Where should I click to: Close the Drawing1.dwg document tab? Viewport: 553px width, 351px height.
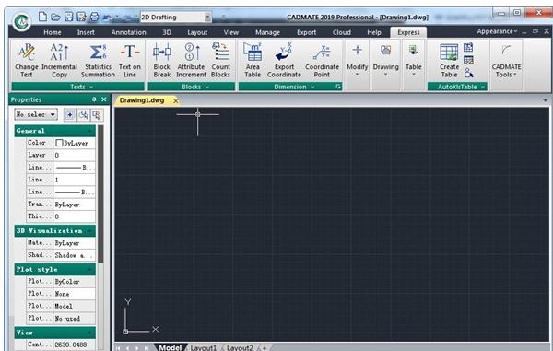(x=176, y=101)
